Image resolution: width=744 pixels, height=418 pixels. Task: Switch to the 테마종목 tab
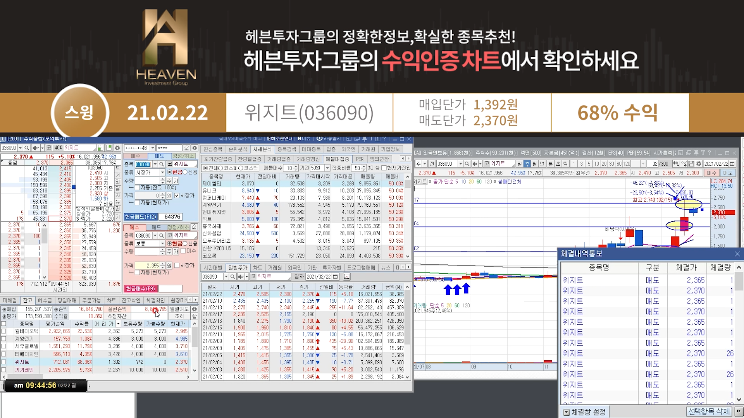pos(311,149)
